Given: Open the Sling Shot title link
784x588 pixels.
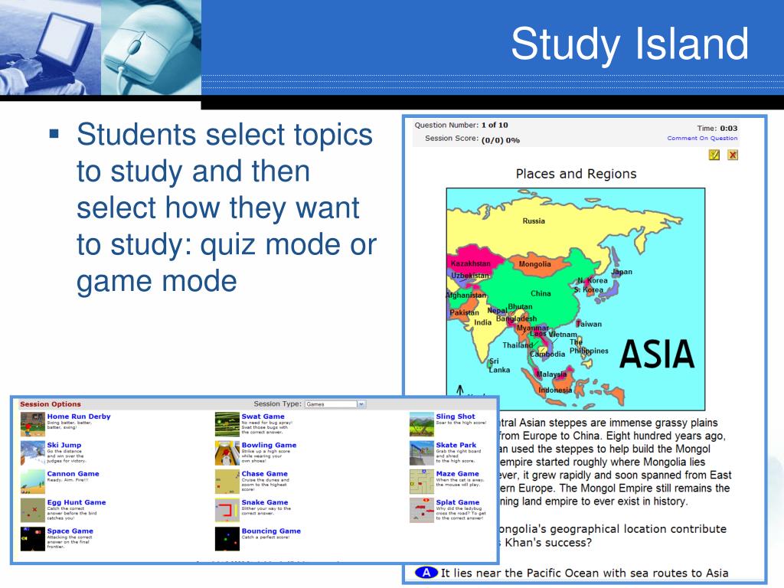Looking at the screenshot, I should click(456, 416).
